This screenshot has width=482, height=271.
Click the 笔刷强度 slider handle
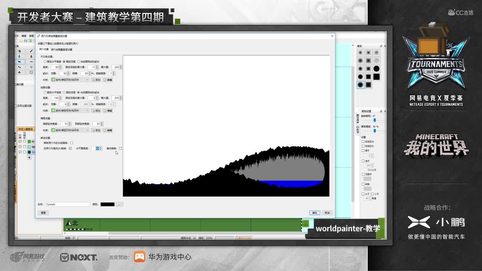click(374, 131)
